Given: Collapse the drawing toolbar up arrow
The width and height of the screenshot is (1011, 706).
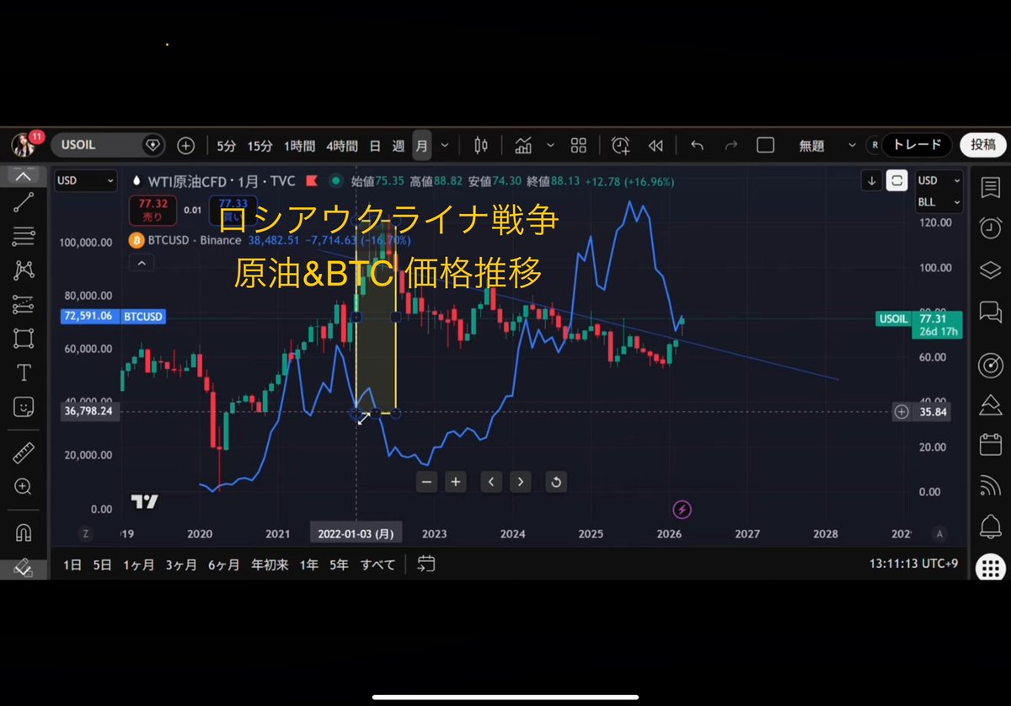Looking at the screenshot, I should click(24, 175).
